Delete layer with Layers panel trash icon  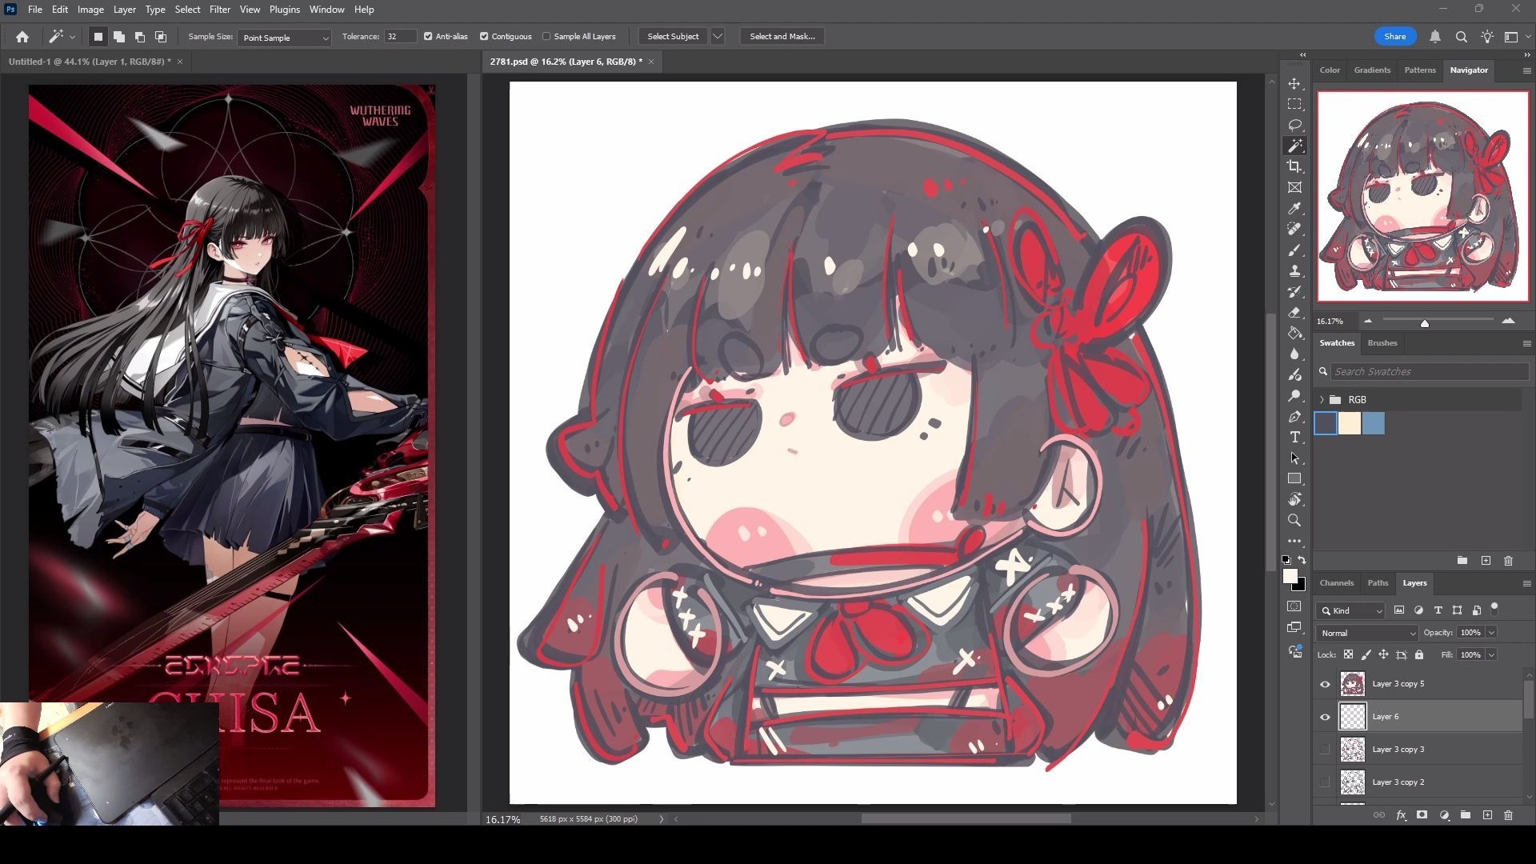pyautogui.click(x=1508, y=815)
